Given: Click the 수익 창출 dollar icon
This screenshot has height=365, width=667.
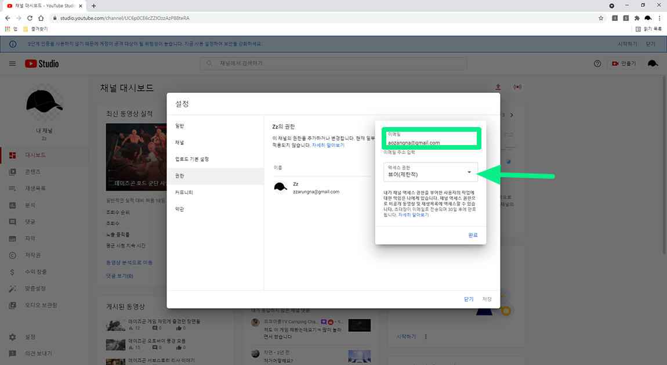Looking at the screenshot, I should tap(12, 272).
